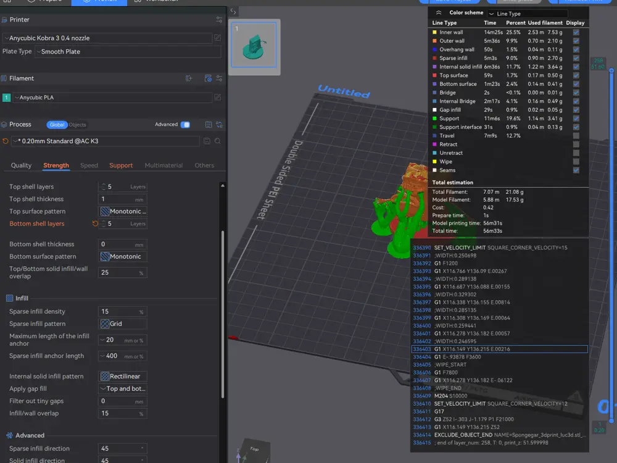Click the filament 1 color swatch

tap(6, 98)
